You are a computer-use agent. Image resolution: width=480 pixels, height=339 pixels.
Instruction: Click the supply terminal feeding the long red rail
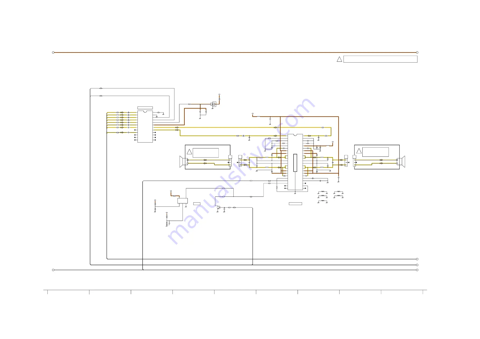click(253, 114)
